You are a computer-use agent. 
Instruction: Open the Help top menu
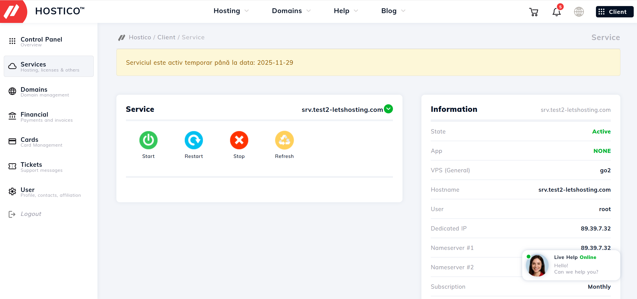342,11
